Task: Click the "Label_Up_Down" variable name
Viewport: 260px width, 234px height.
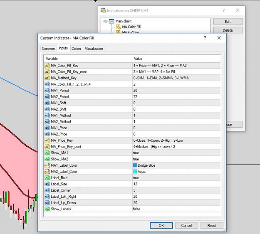Action: 63,203
